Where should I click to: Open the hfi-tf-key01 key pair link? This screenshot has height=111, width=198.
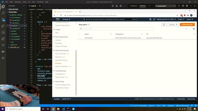(88, 38)
